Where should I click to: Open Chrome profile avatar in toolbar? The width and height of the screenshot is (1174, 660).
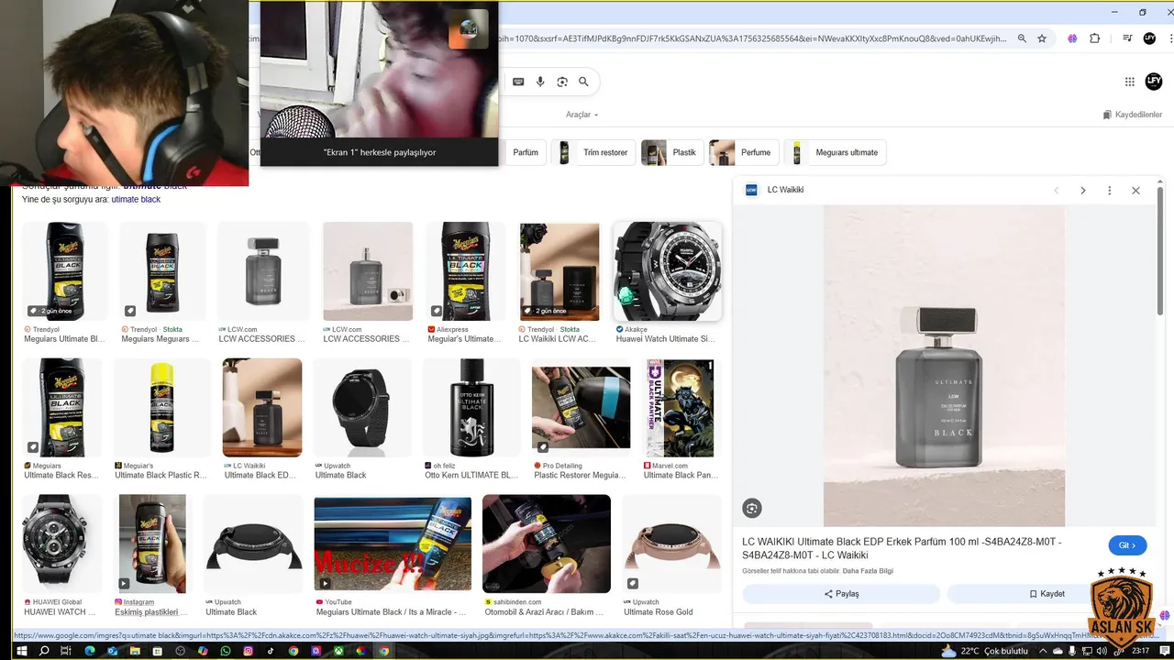pyautogui.click(x=1149, y=38)
